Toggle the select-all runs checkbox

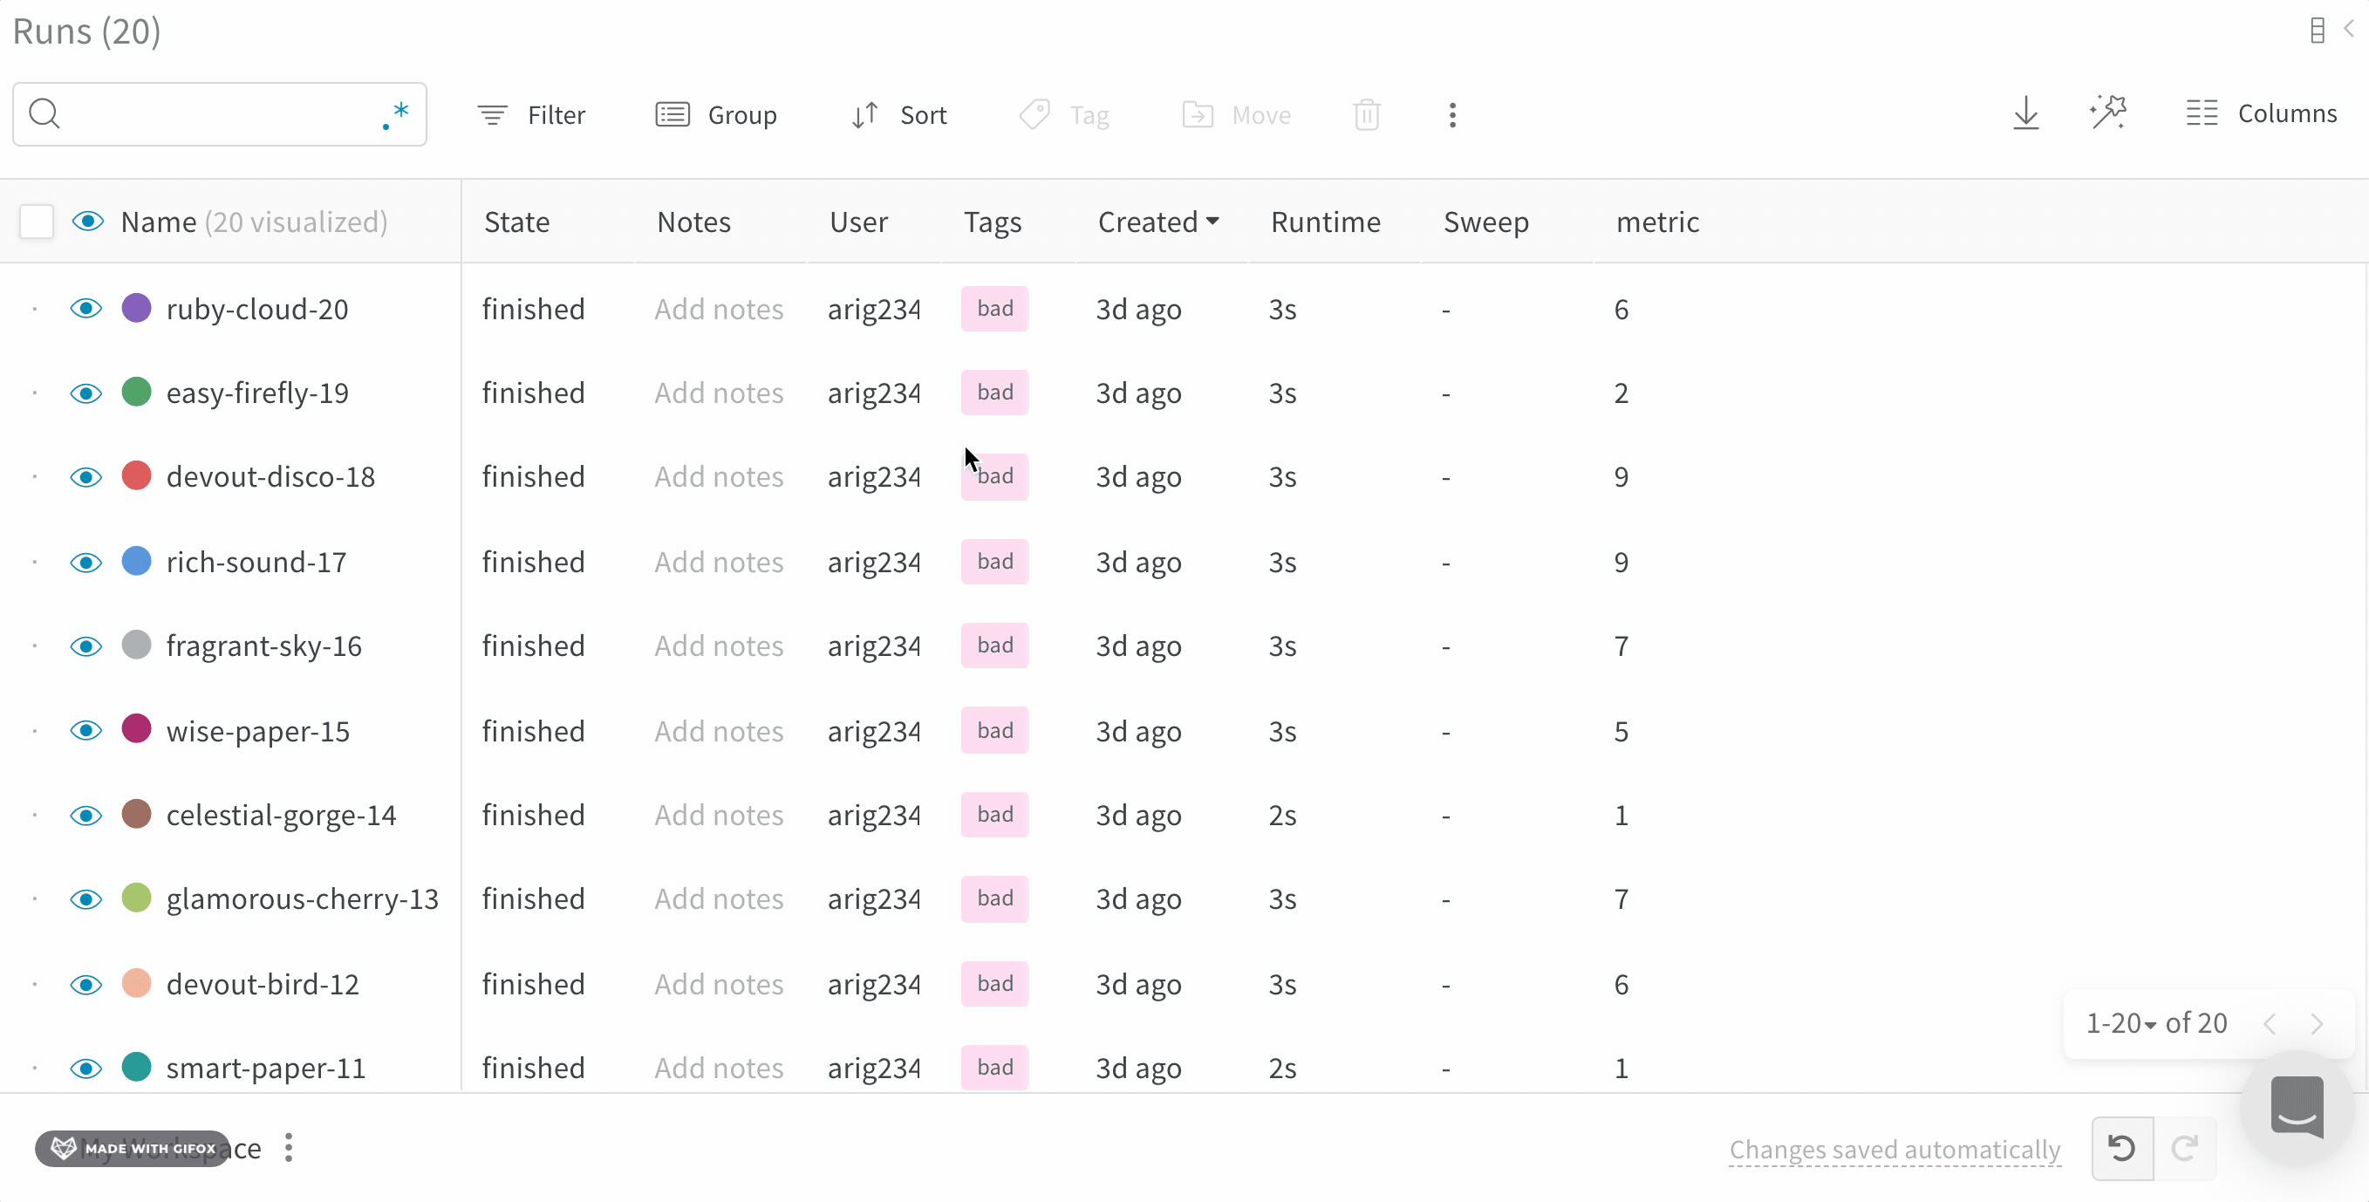36,222
